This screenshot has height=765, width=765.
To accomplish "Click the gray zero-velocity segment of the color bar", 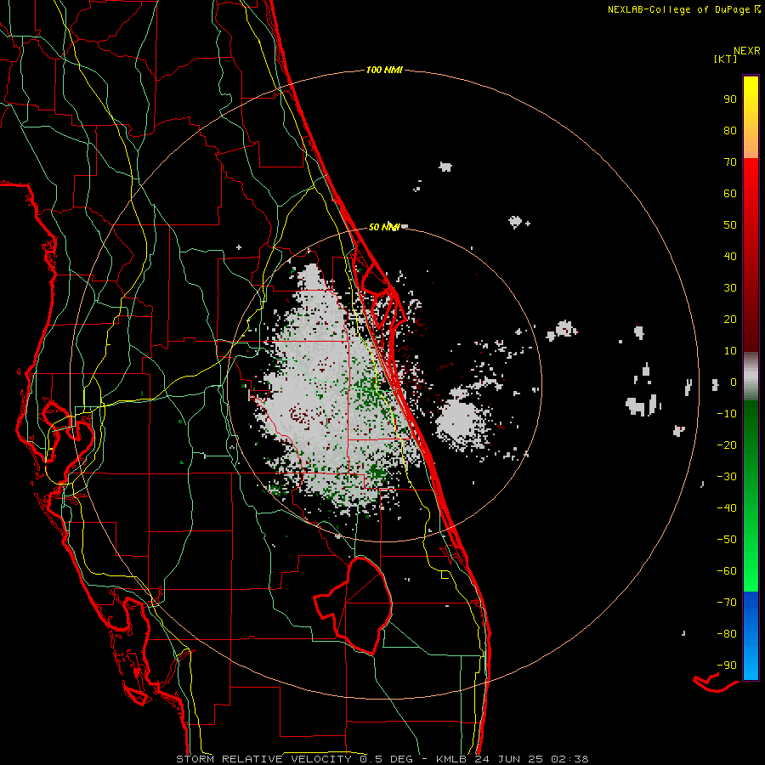I will (751, 377).
